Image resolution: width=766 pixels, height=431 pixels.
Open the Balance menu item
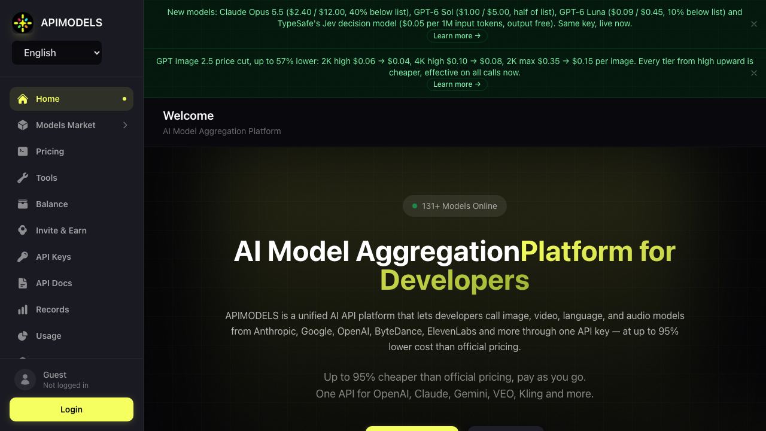[71, 204]
